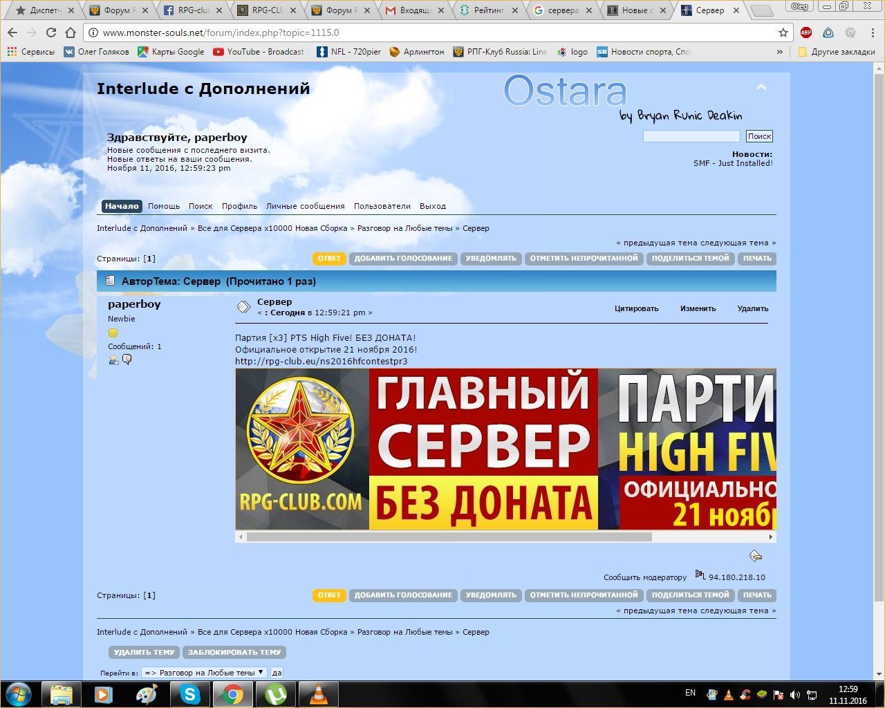Click the forum search input field
The height and width of the screenshot is (708, 885).
tap(691, 136)
